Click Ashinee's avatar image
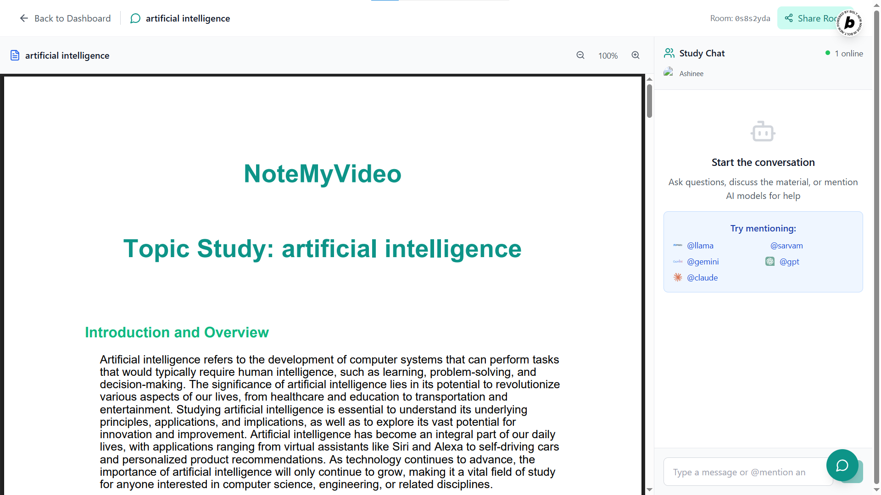Image resolution: width=881 pixels, height=495 pixels. (669, 72)
